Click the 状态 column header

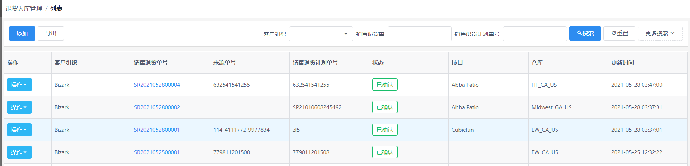pos(378,63)
